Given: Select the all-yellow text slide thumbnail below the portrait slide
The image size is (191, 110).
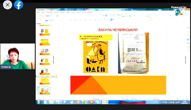Looking at the screenshot, I should click(x=45, y=42).
